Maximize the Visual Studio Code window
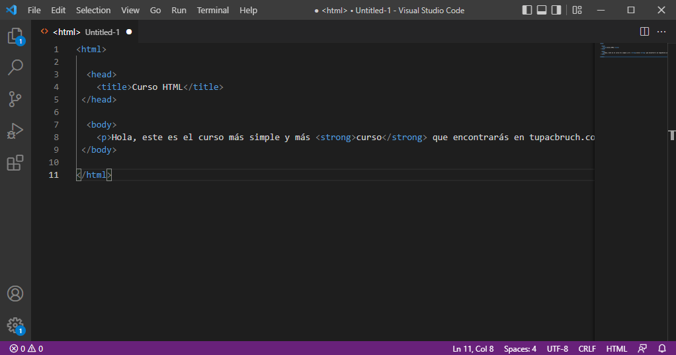 pos(631,10)
